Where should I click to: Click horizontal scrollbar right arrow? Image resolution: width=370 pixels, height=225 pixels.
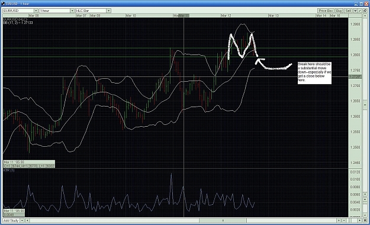pos(339,220)
